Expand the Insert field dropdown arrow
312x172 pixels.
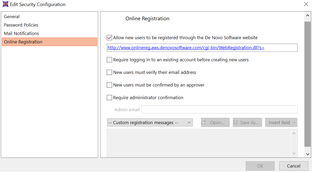294,123
